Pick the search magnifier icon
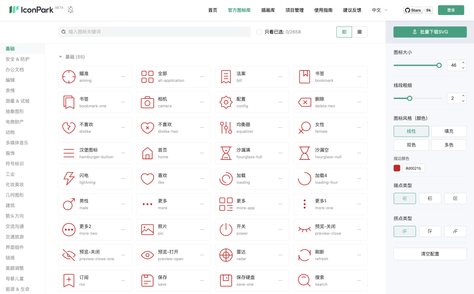Viewport: 474px width, 294px height. (305, 281)
